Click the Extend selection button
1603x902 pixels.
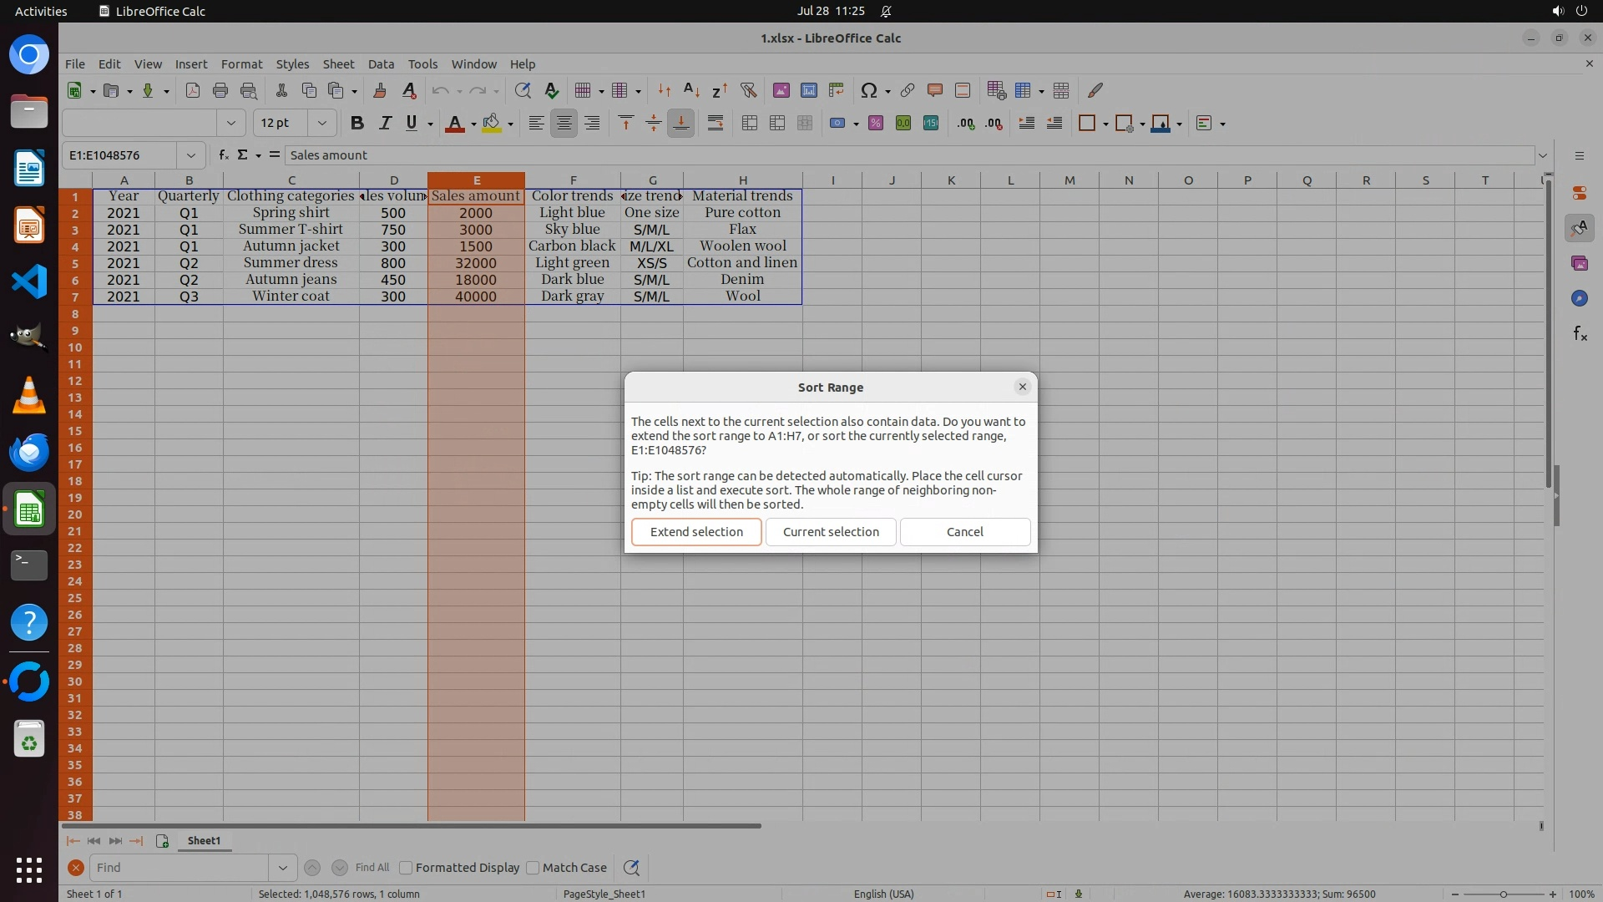[x=696, y=532]
